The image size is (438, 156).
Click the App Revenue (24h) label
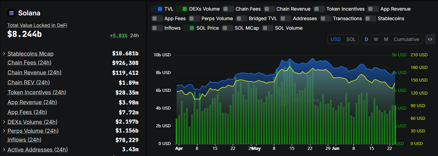(x=32, y=102)
